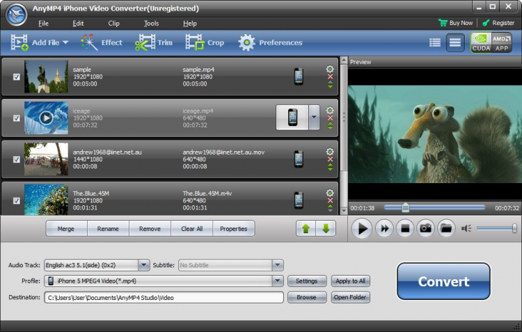Viewport: 522px width, 332px height.
Task: Click iPhone device button in iceage row
Action: (x=292, y=117)
